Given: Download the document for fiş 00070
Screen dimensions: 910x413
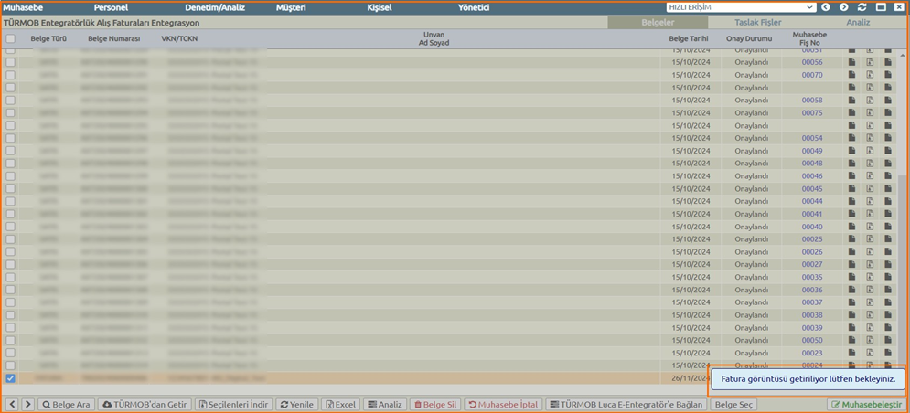Looking at the screenshot, I should click(x=870, y=76).
